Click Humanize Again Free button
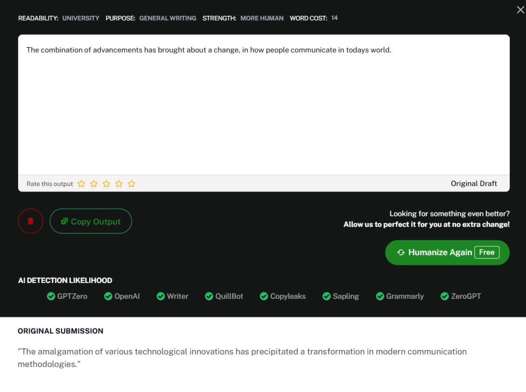 click(x=447, y=252)
